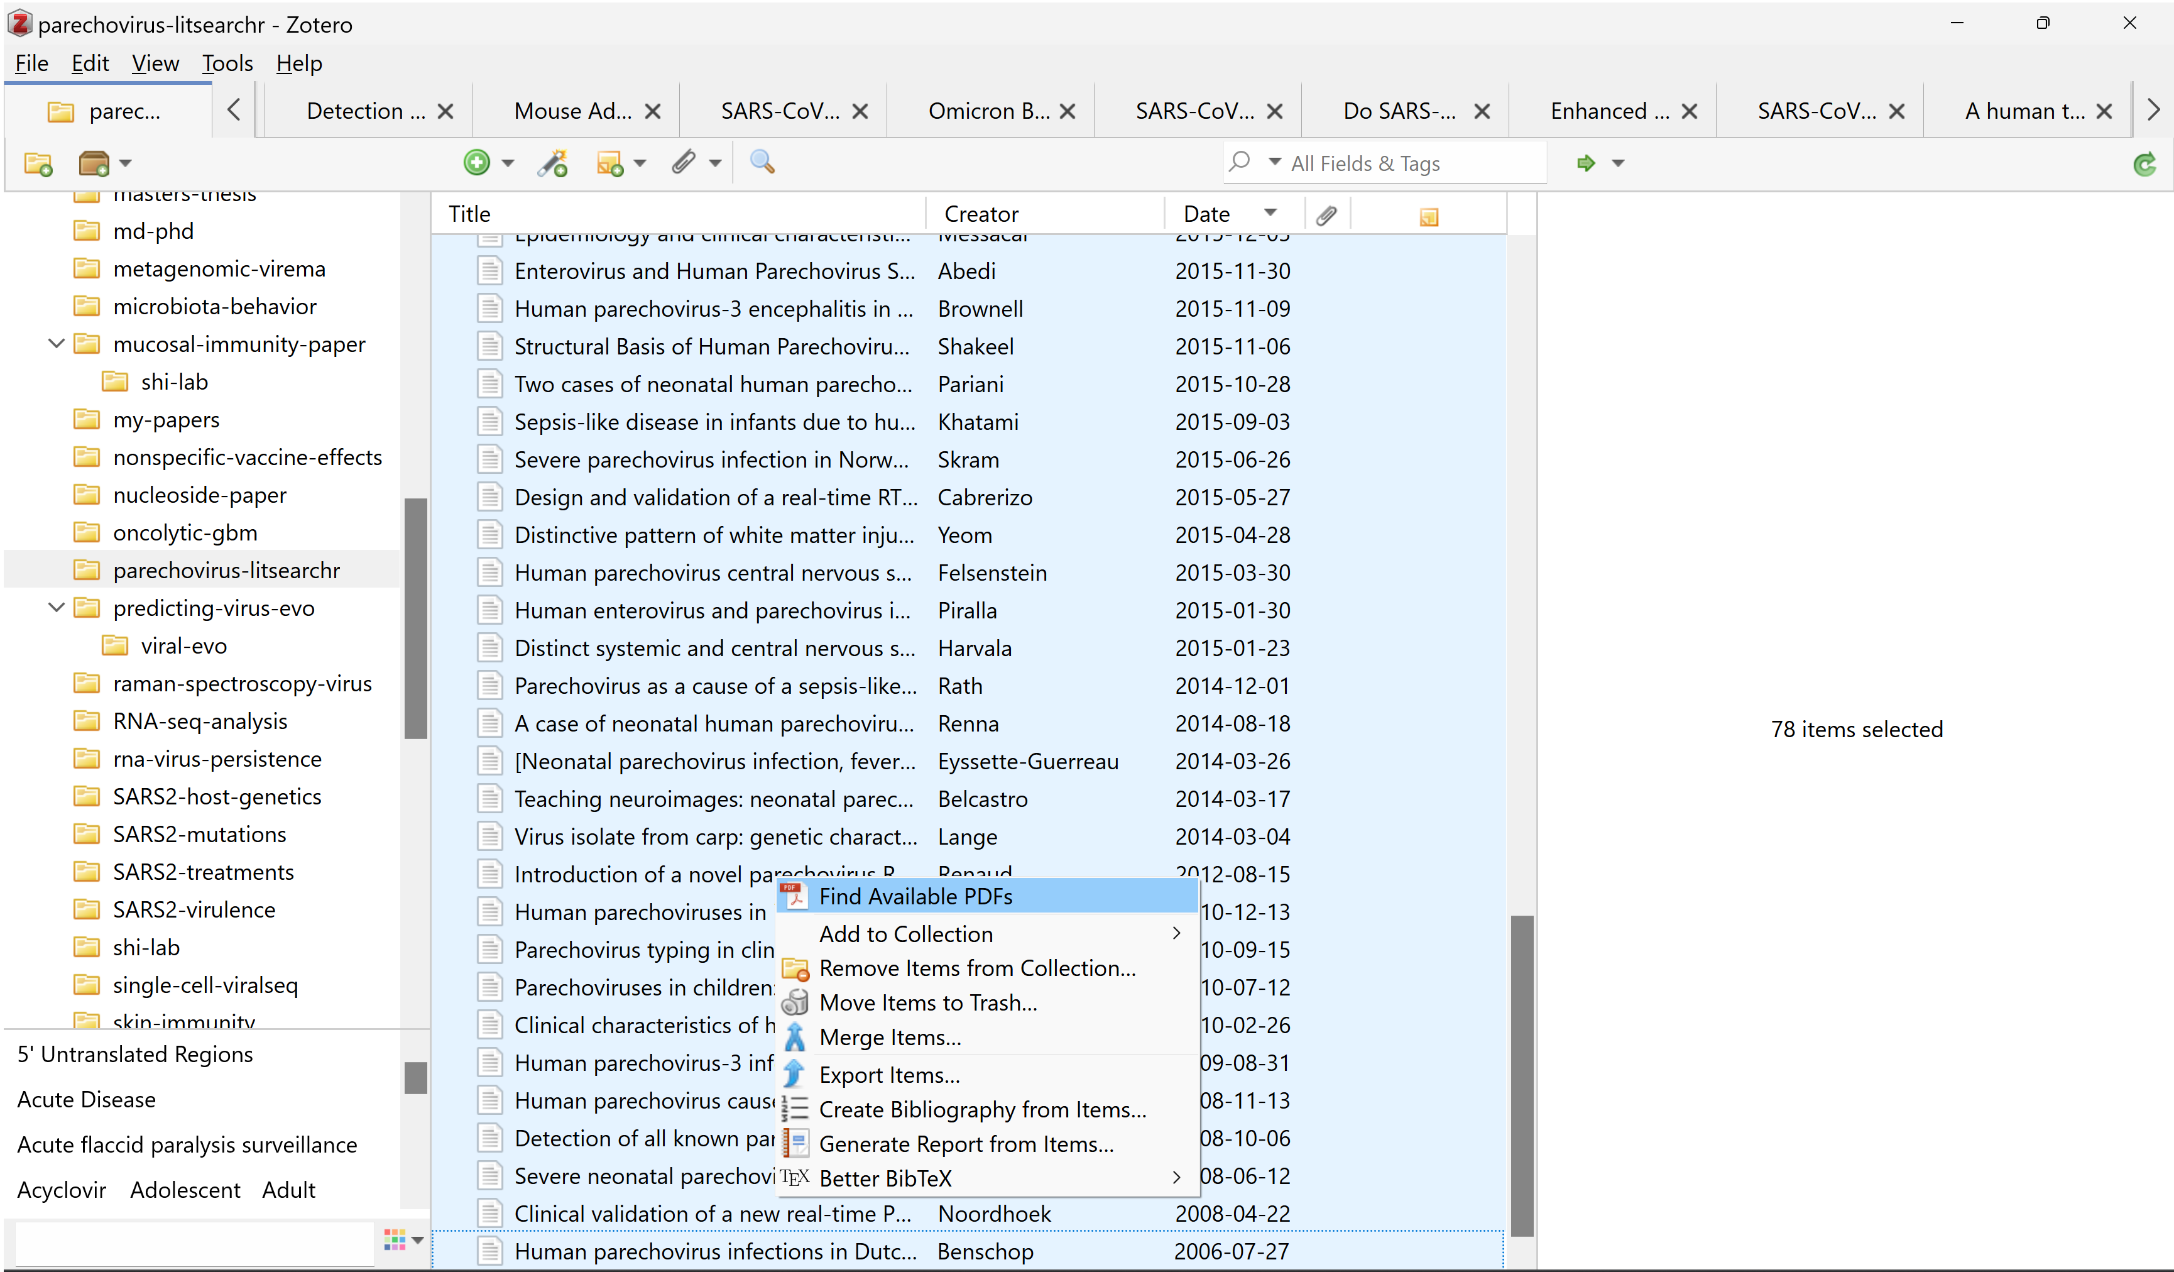Screen dimensions: 2174x1272
Task: Sort items by the Creator column header
Action: [981, 214]
